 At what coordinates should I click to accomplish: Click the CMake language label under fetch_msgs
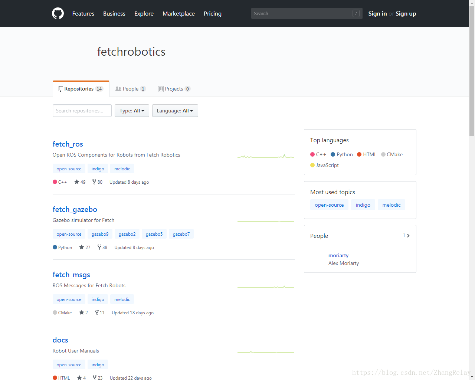(65, 313)
